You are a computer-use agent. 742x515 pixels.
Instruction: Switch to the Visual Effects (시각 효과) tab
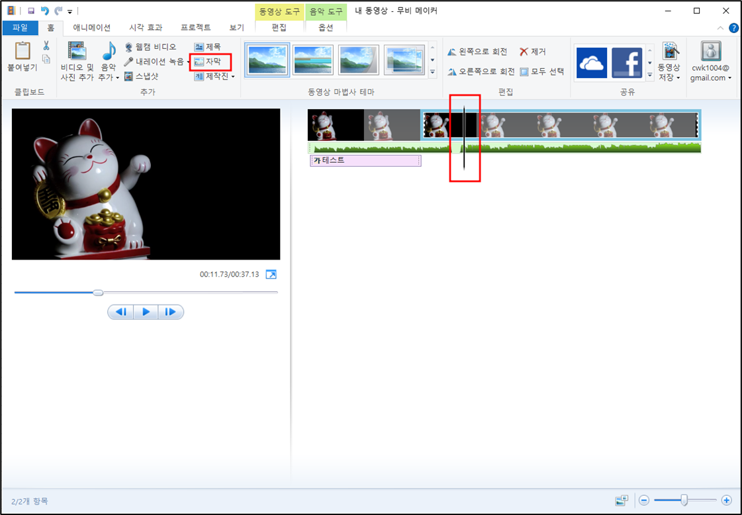146,27
